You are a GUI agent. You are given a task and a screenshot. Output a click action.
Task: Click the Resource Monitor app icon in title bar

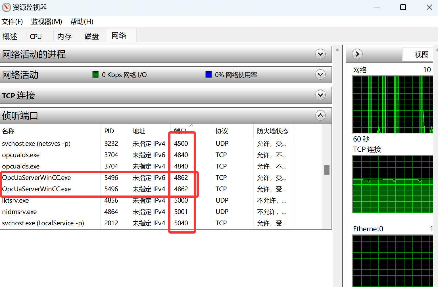click(6, 7)
